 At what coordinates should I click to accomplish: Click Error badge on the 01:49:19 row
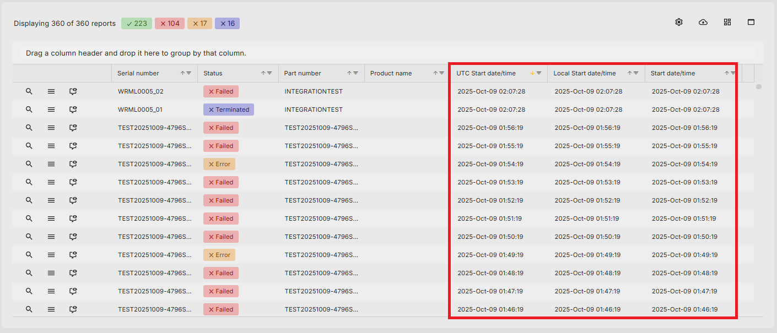coord(219,255)
